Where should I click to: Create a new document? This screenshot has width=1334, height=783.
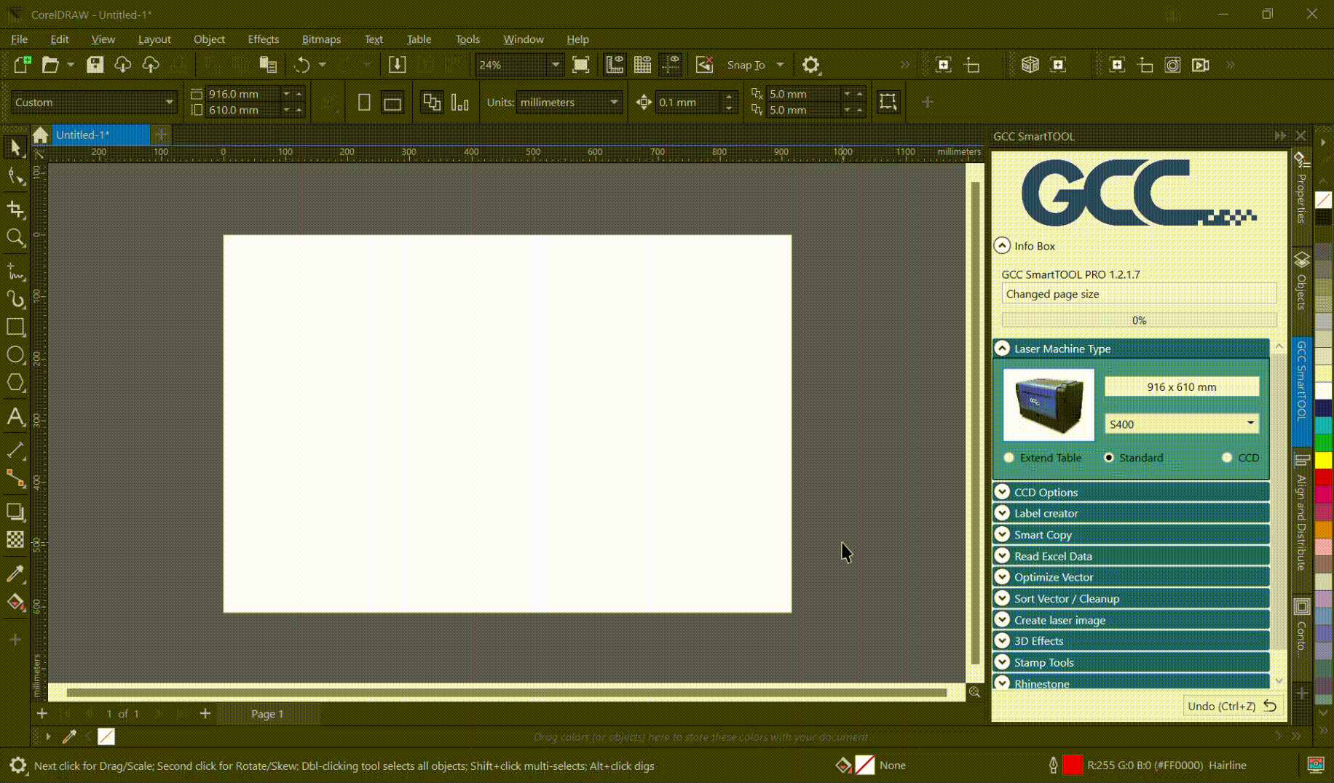pyautogui.click(x=22, y=65)
